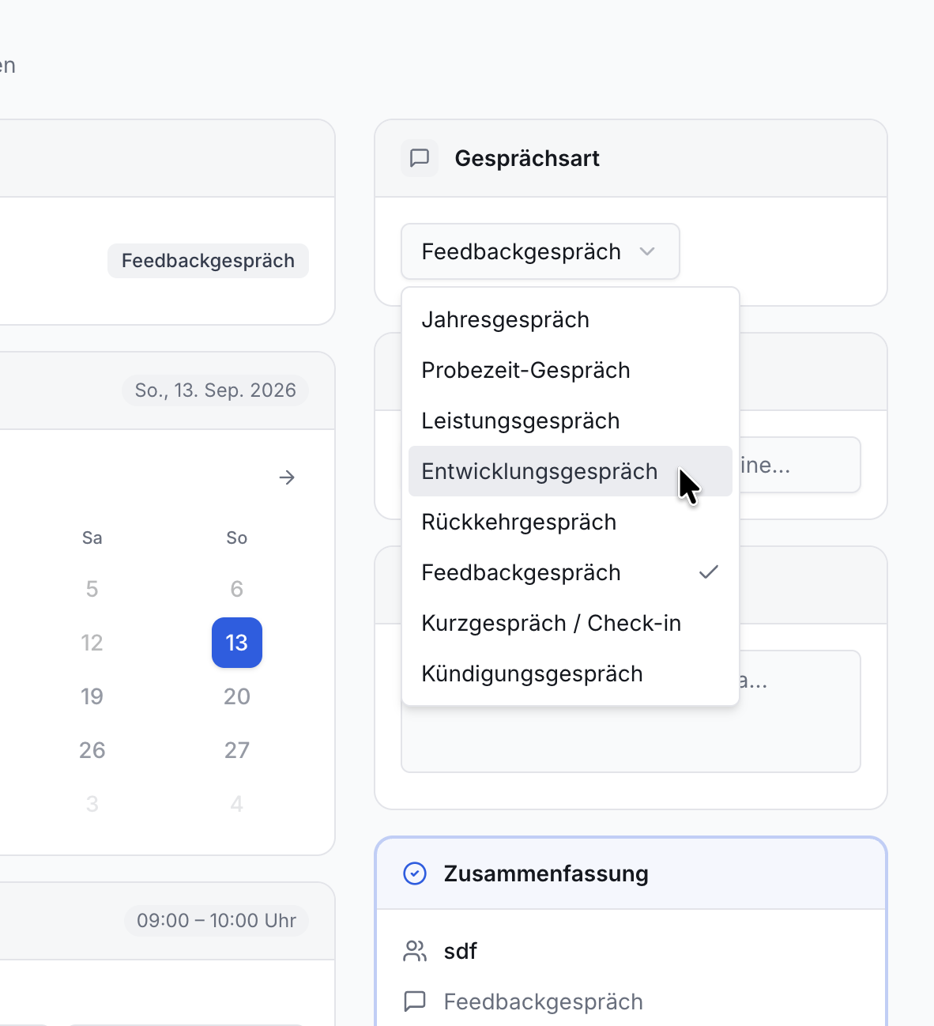
Task: Click the check circle icon beside Zusammenfassung
Action: [x=415, y=873]
